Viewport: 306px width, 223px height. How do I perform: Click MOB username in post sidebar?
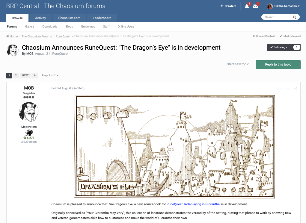pyautogui.click(x=29, y=88)
